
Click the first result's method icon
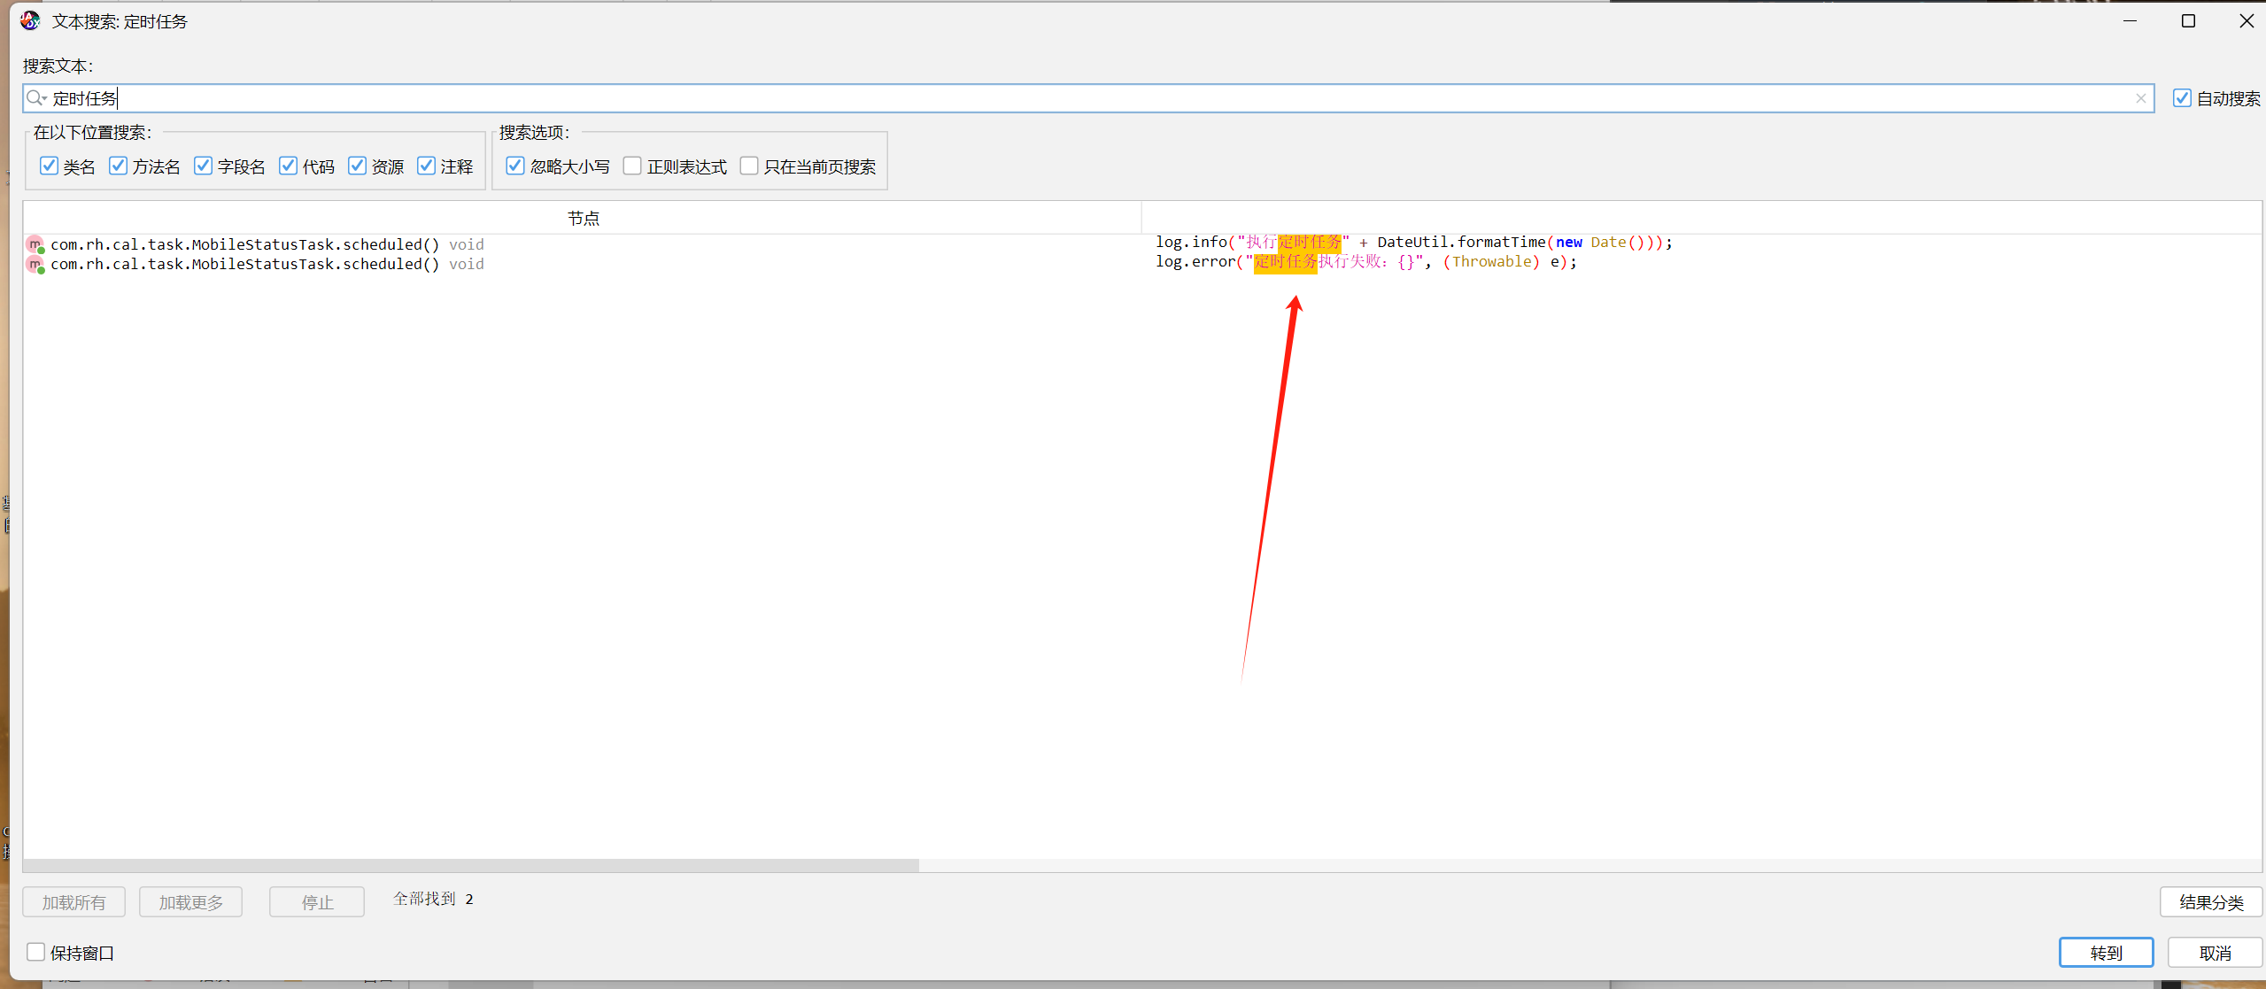point(35,244)
